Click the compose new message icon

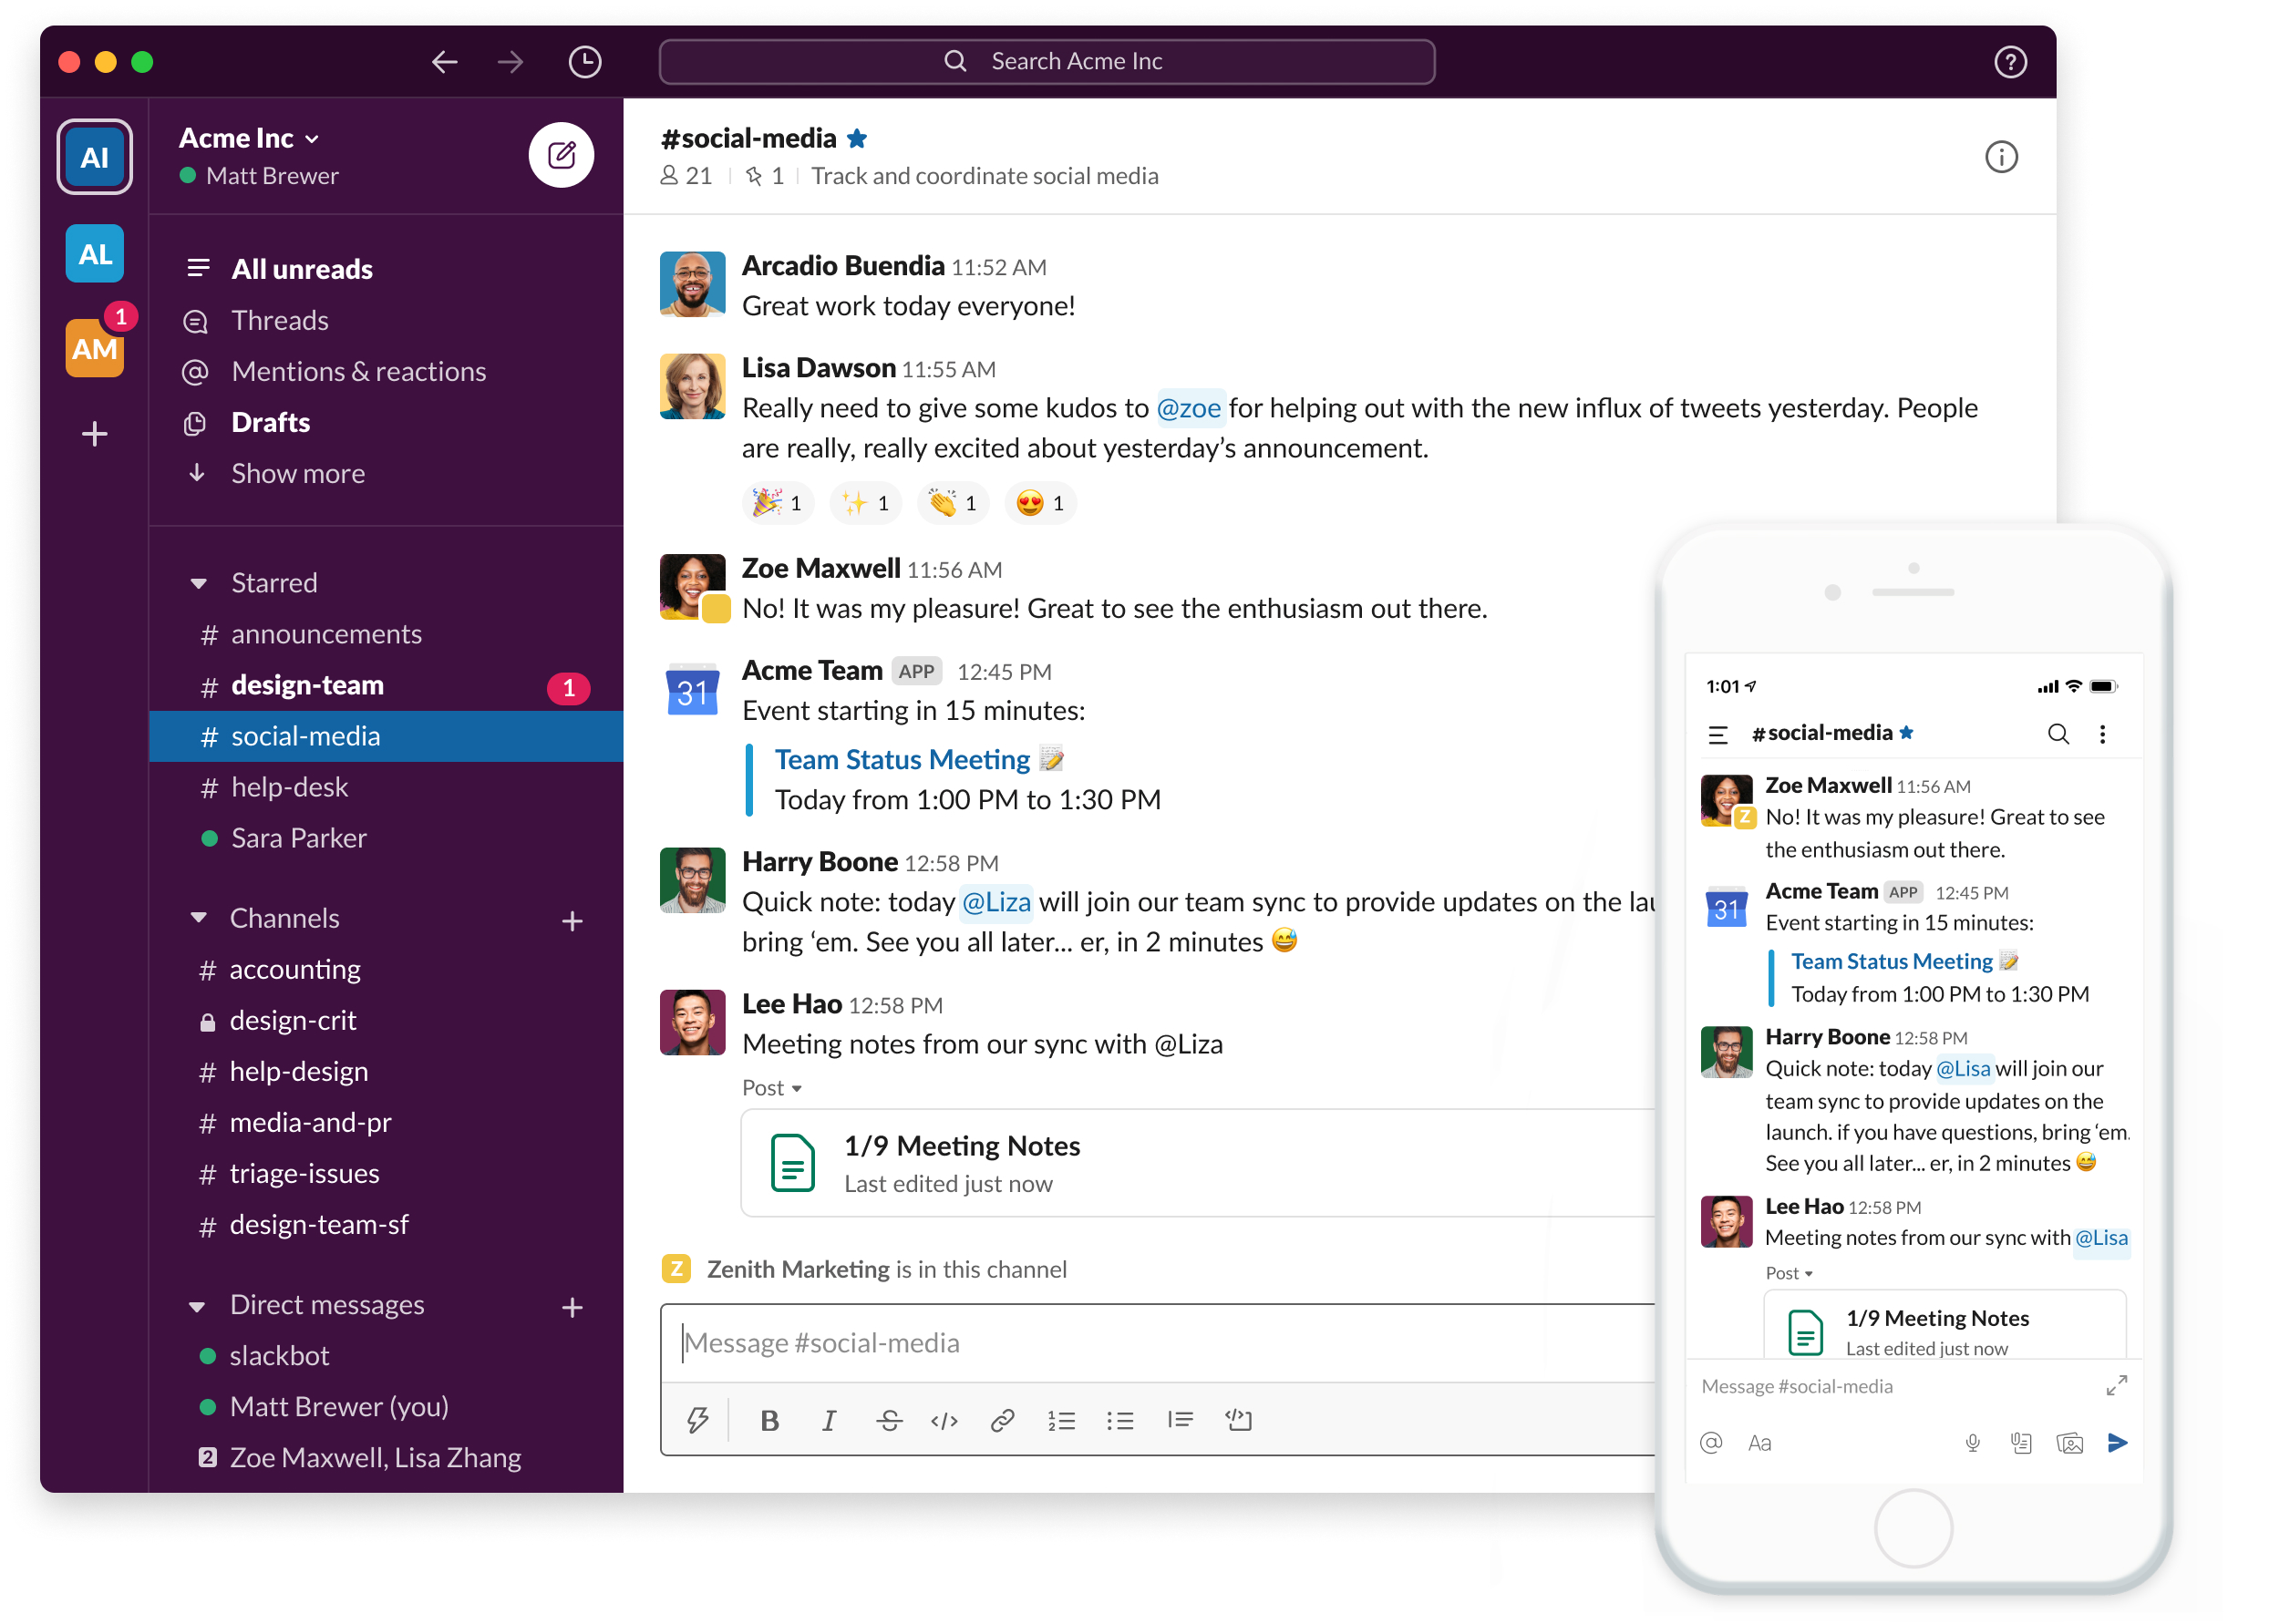click(x=562, y=155)
